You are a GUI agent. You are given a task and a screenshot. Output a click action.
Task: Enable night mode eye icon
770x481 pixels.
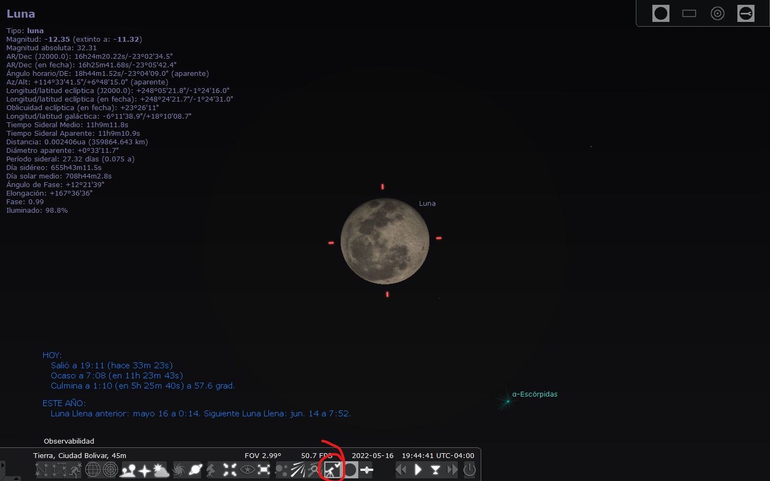coord(247,470)
